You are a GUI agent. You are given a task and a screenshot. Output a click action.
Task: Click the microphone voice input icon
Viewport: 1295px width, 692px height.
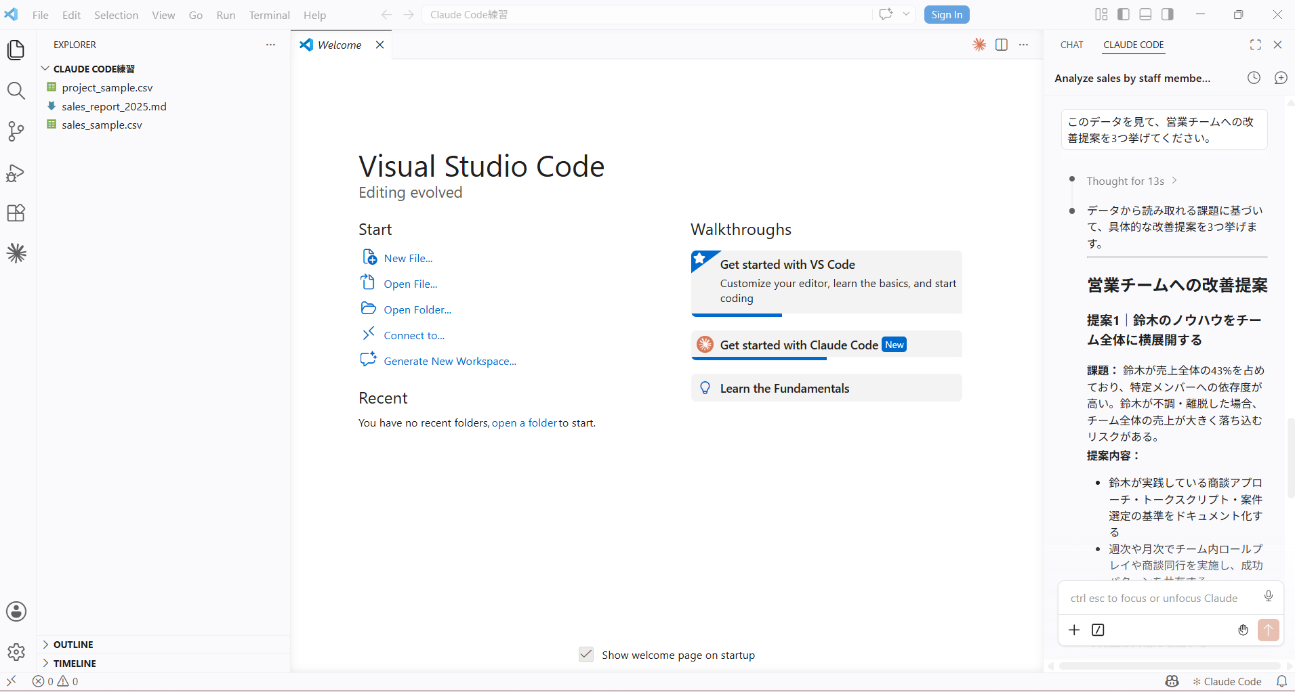click(x=1269, y=596)
